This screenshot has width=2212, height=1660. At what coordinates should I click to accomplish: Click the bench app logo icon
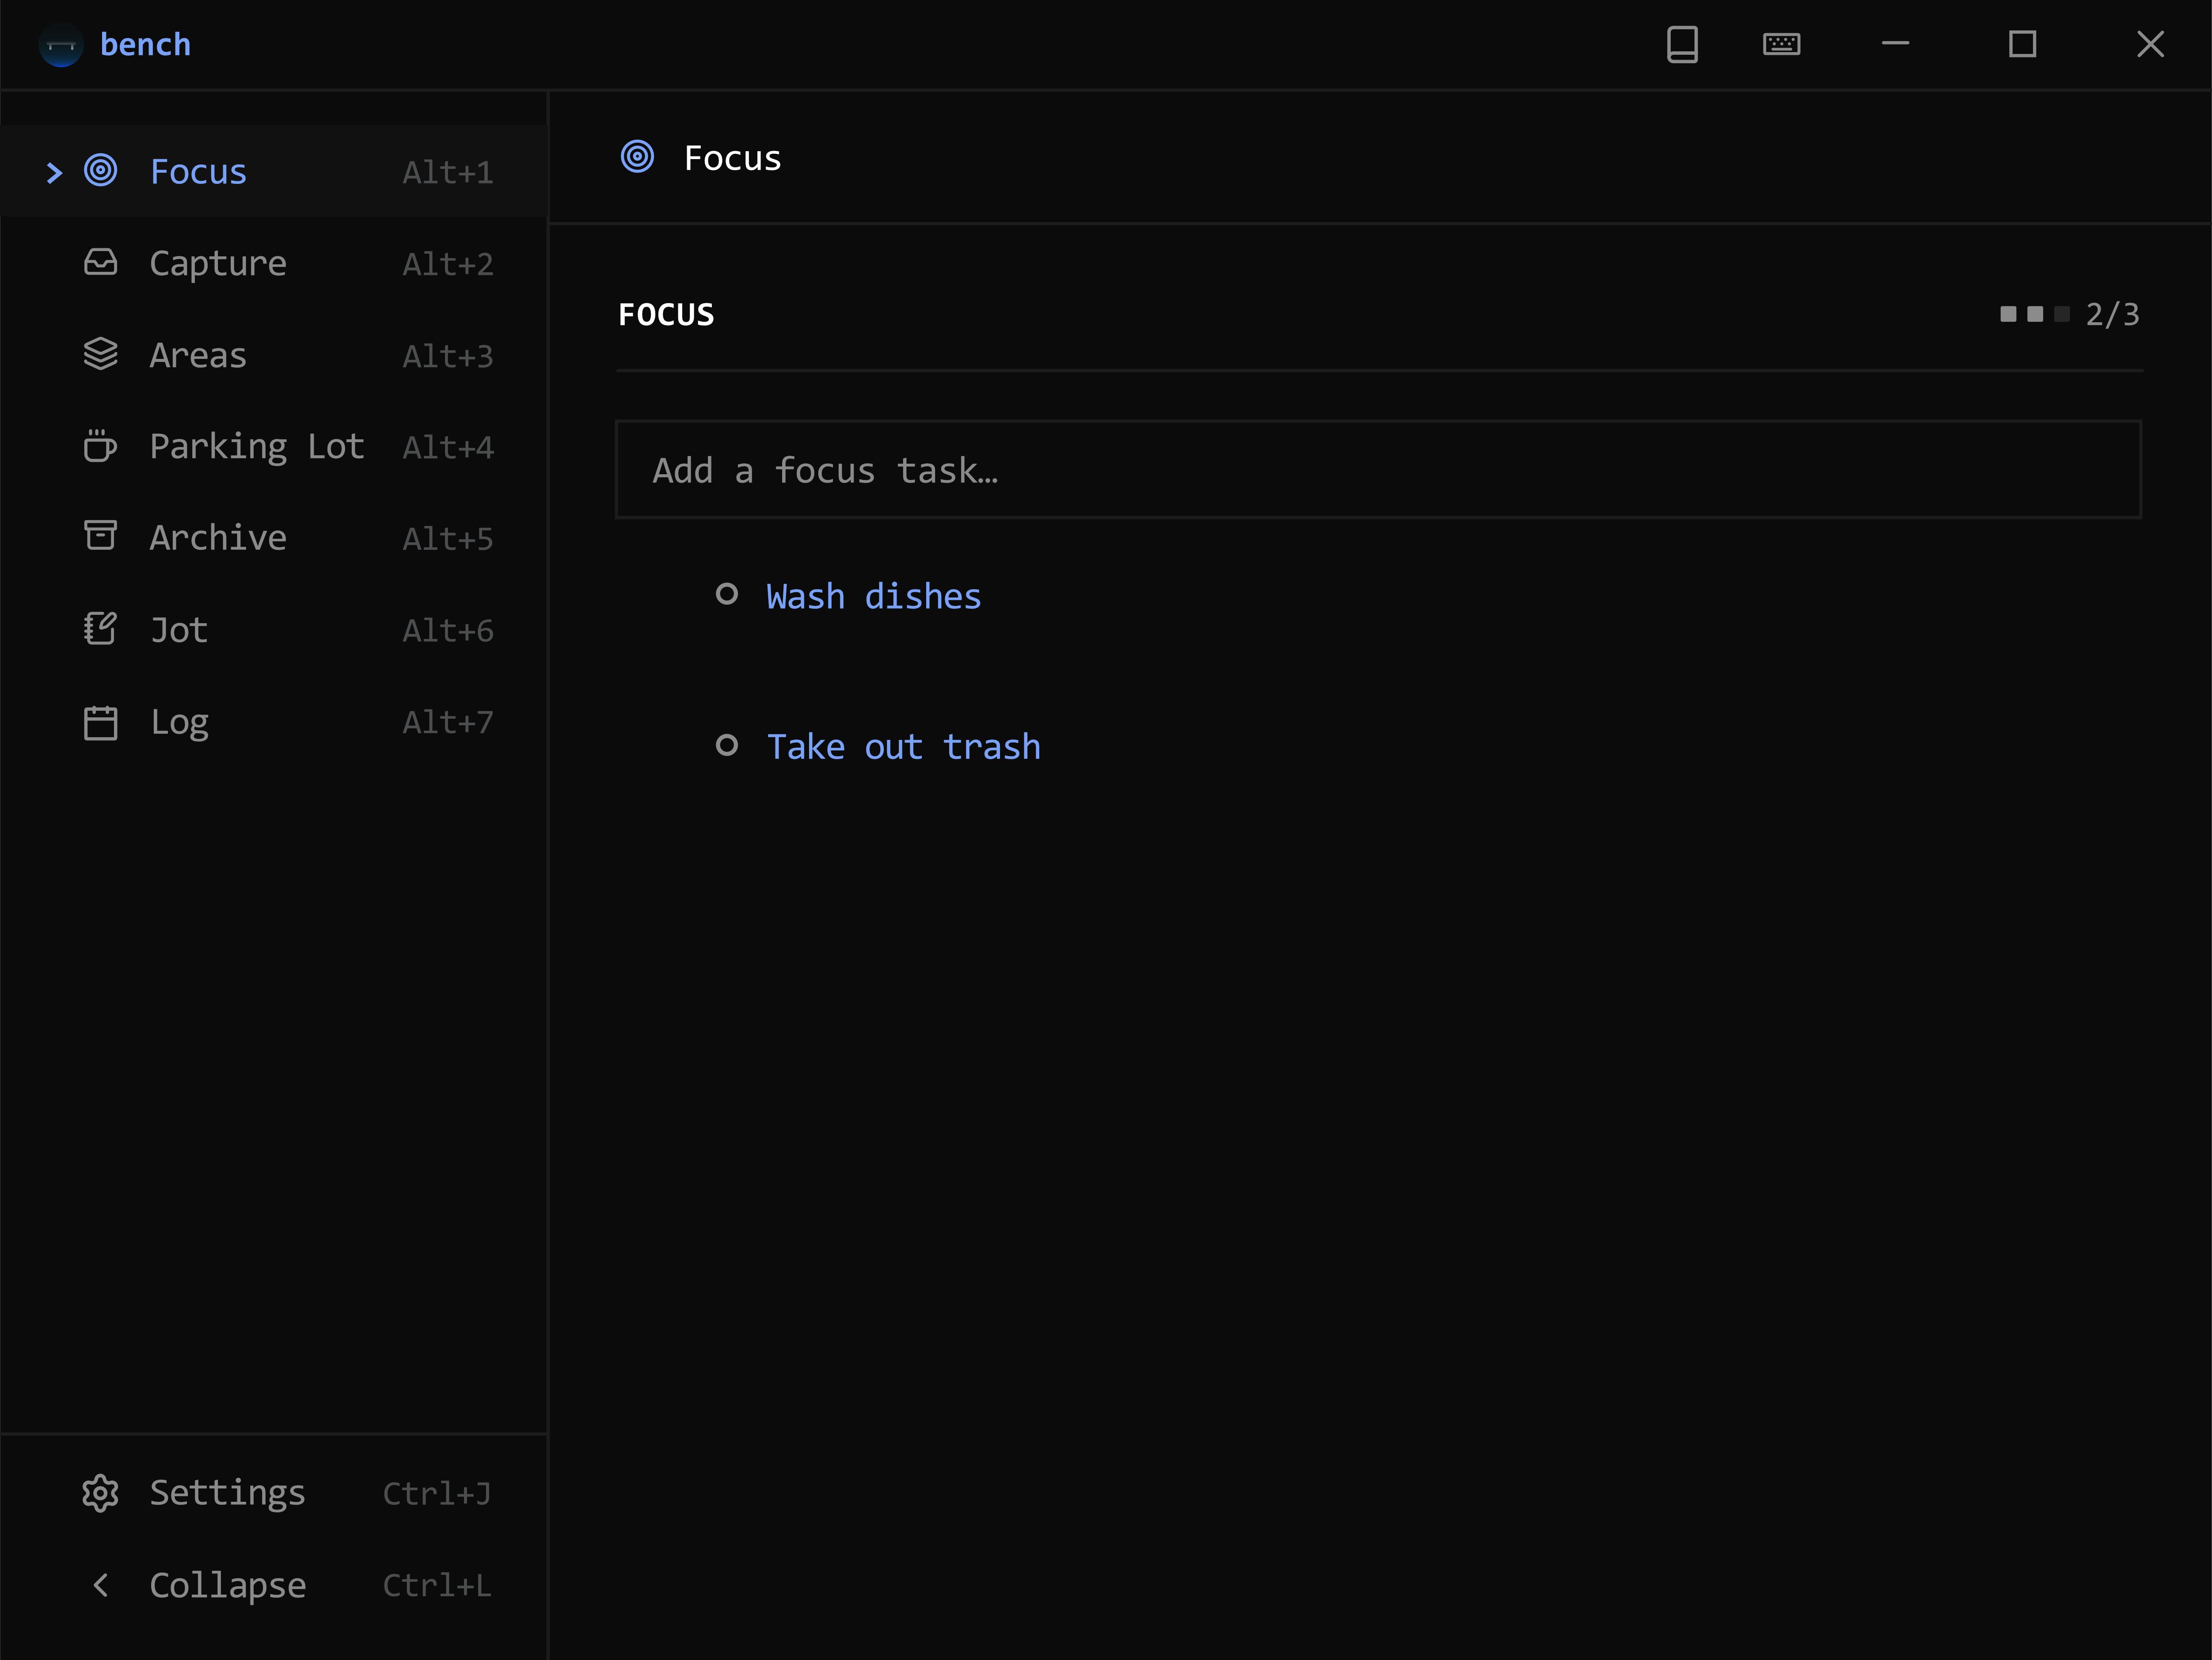pyautogui.click(x=60, y=45)
